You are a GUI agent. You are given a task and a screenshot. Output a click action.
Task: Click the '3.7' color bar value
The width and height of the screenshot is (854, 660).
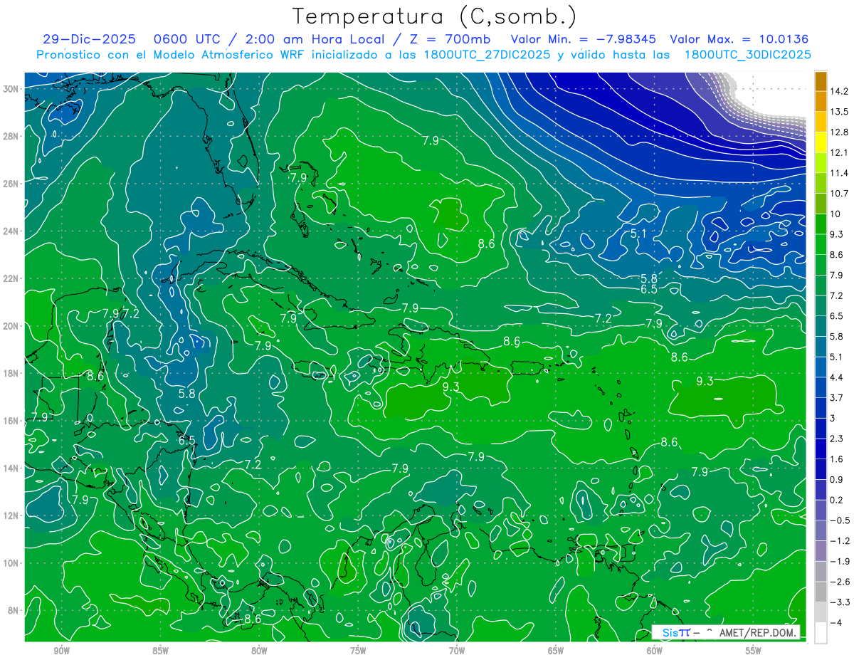pos(838,398)
